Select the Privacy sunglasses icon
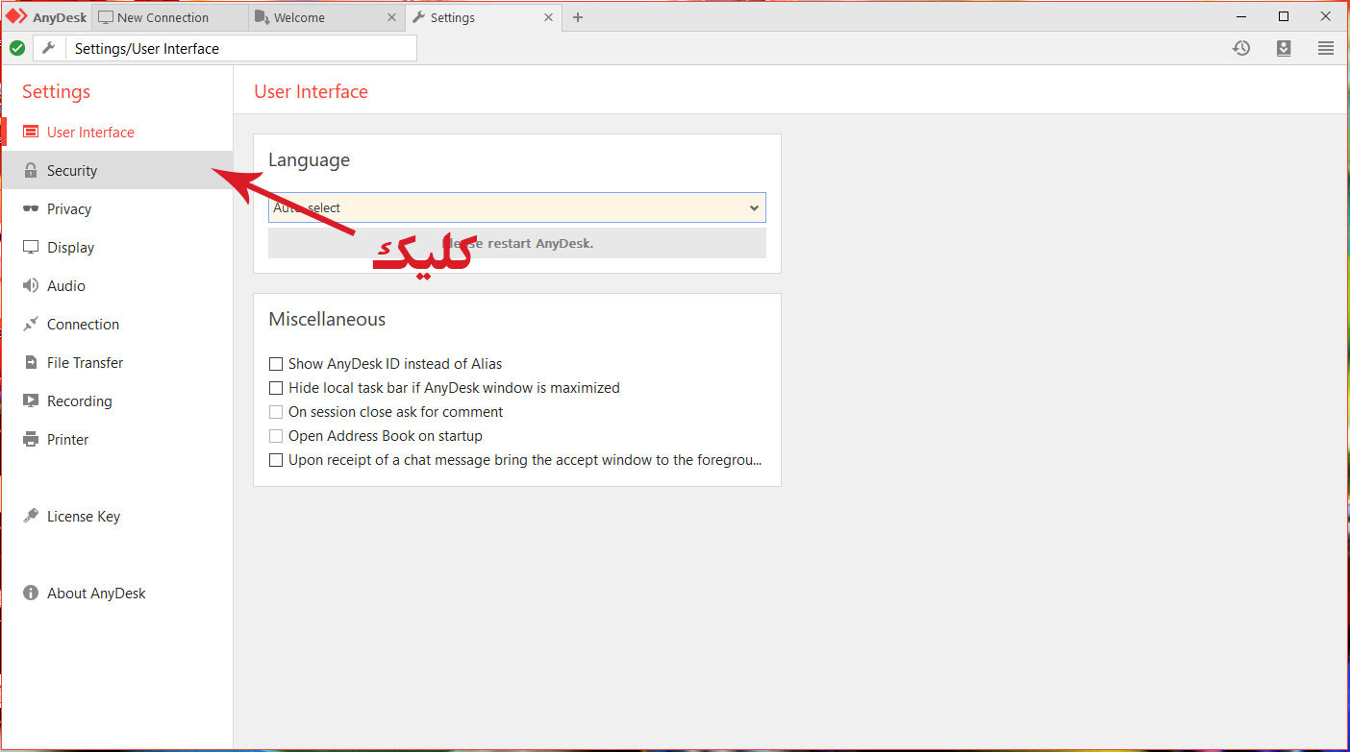Image resolution: width=1350 pixels, height=752 pixels. [31, 209]
